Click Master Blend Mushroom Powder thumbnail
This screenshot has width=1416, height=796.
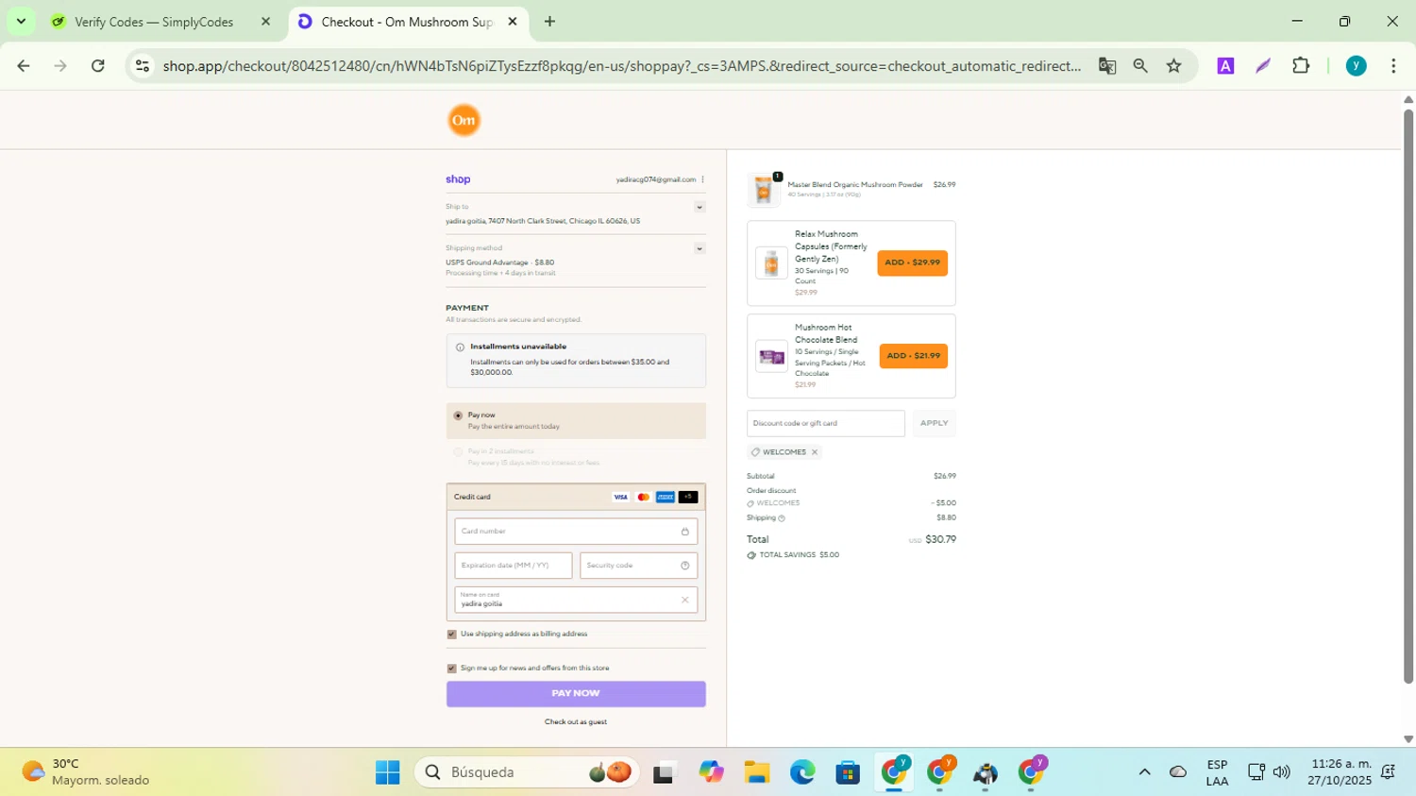click(x=764, y=189)
